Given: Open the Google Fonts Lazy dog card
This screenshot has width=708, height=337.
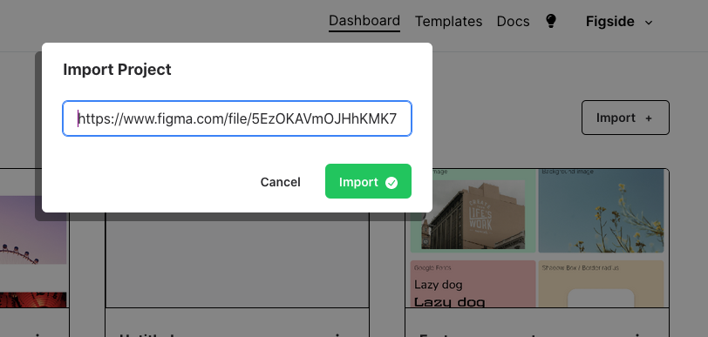Looking at the screenshot, I should click(x=473, y=284).
